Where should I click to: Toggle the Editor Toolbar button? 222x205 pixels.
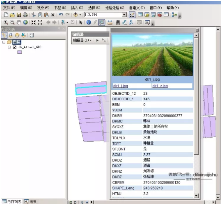[132, 15]
